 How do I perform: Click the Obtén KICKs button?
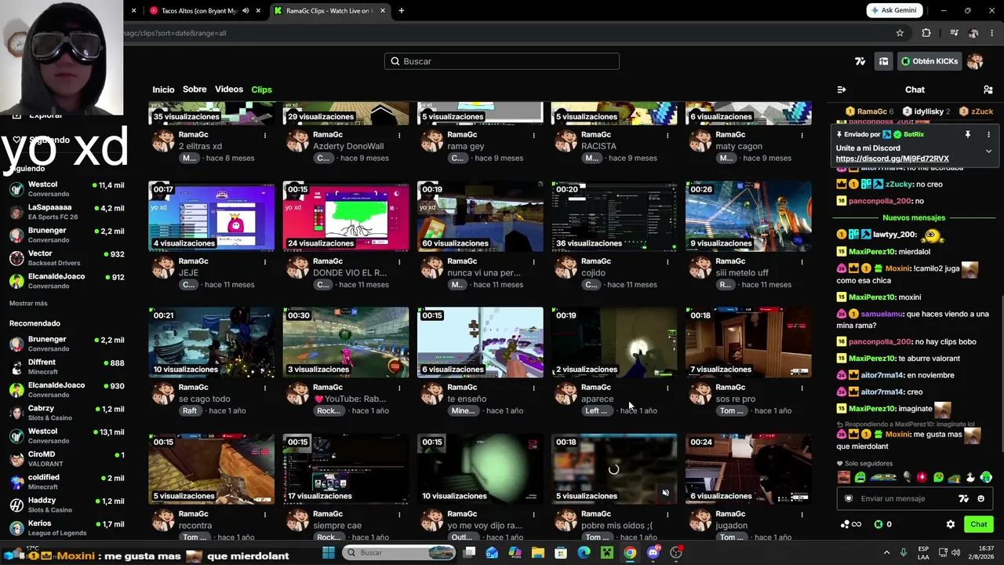click(929, 61)
